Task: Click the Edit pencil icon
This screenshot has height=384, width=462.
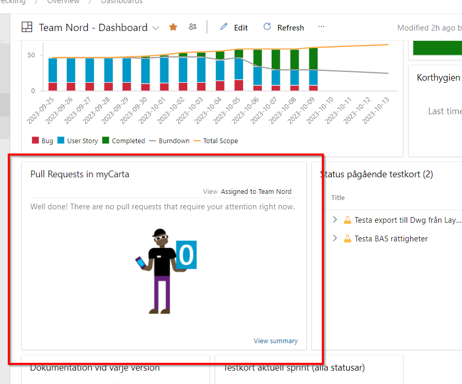Action: tap(223, 27)
